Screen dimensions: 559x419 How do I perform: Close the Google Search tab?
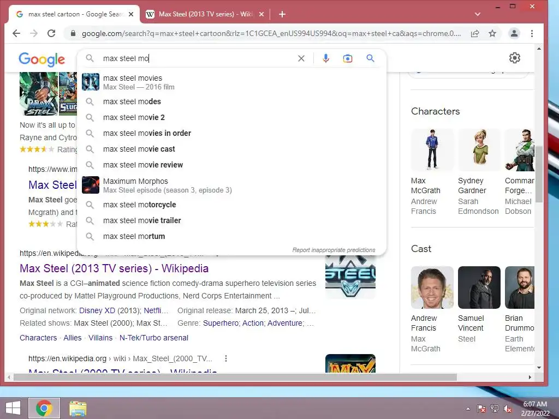[131, 14]
